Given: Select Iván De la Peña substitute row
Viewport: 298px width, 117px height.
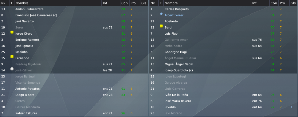Looking at the screenshot, I should coord(224,95).
